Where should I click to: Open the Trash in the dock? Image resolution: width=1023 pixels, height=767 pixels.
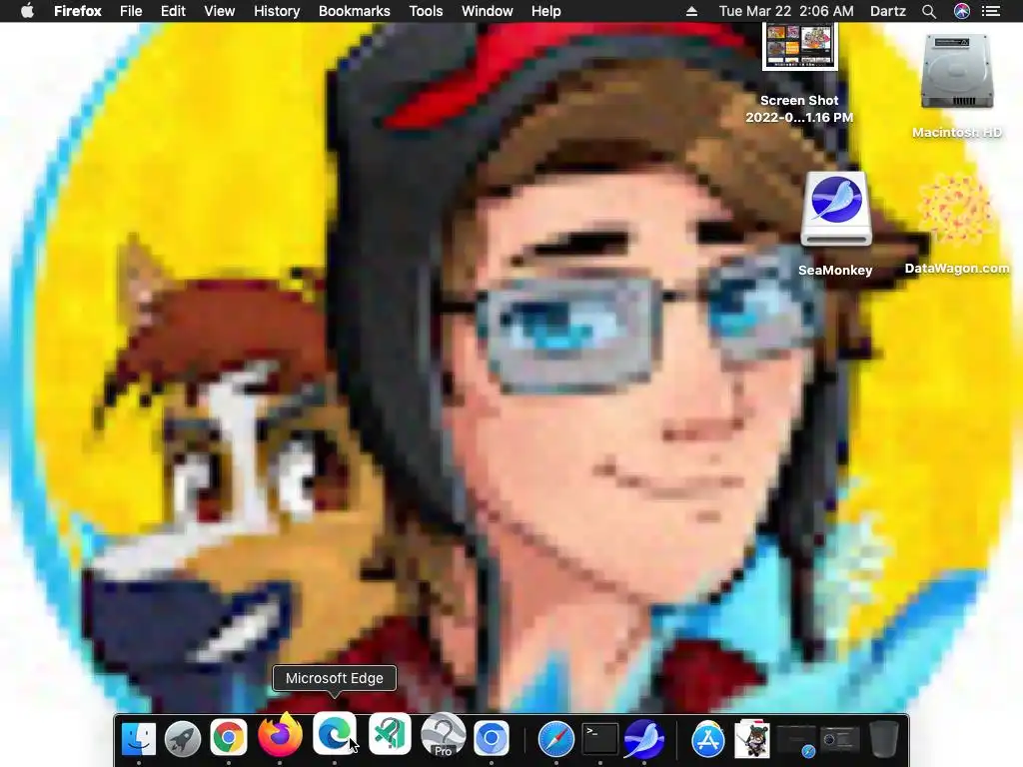point(883,739)
